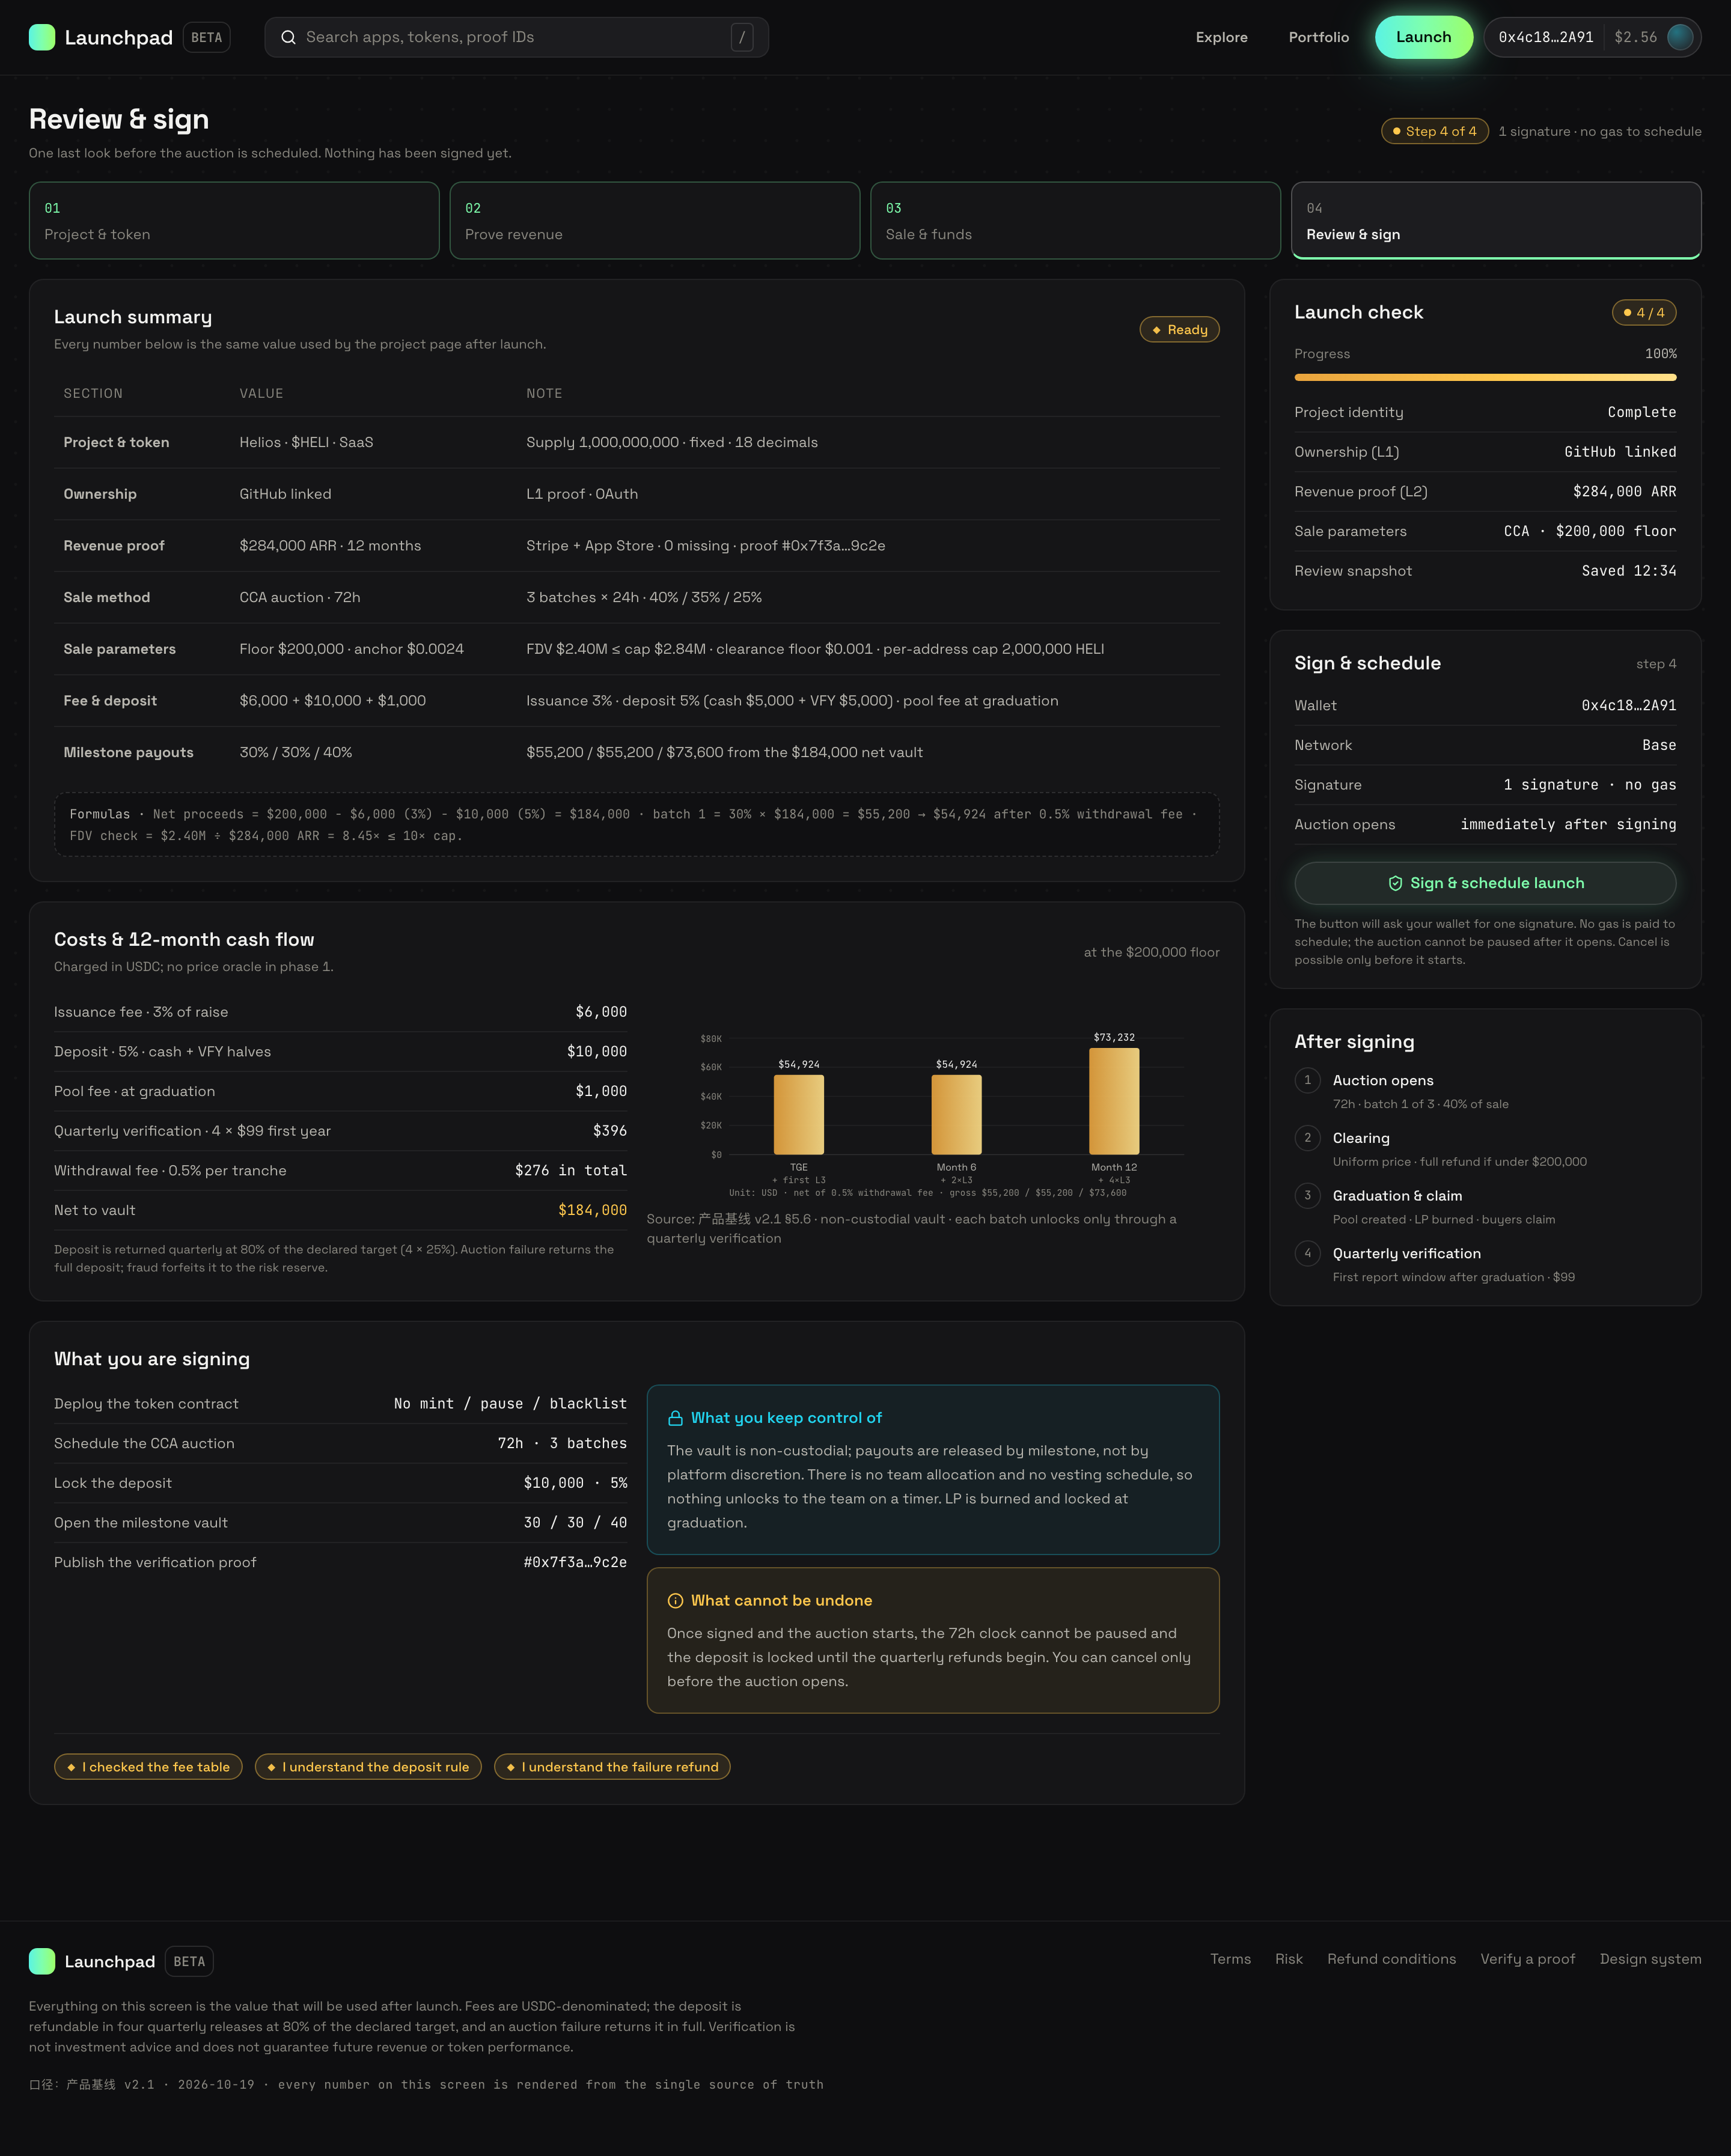Click the Launchpad logo icon in header

[x=42, y=37]
